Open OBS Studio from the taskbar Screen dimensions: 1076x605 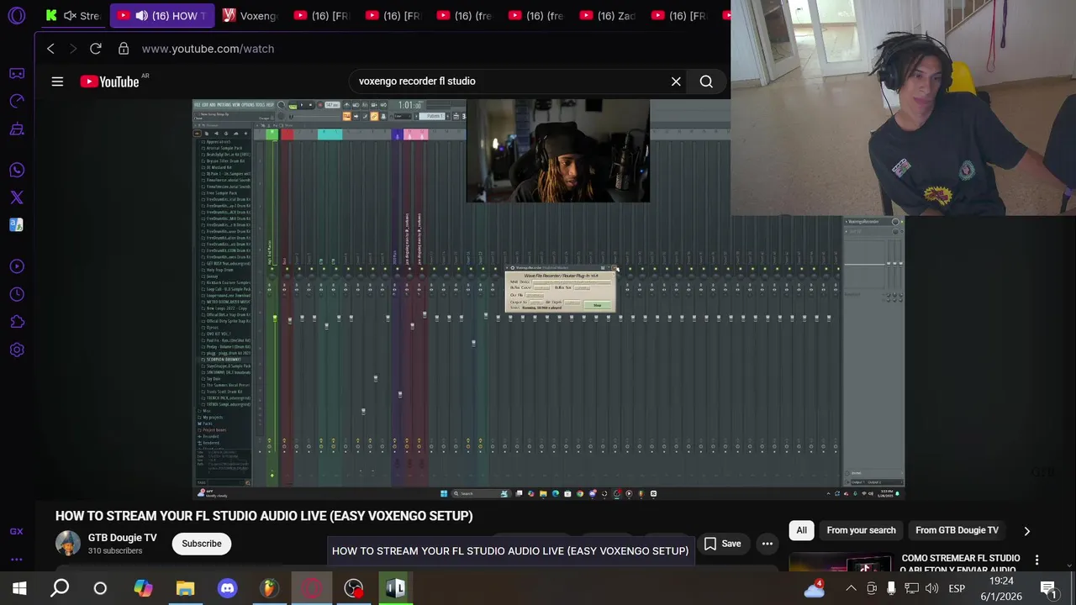(353, 588)
